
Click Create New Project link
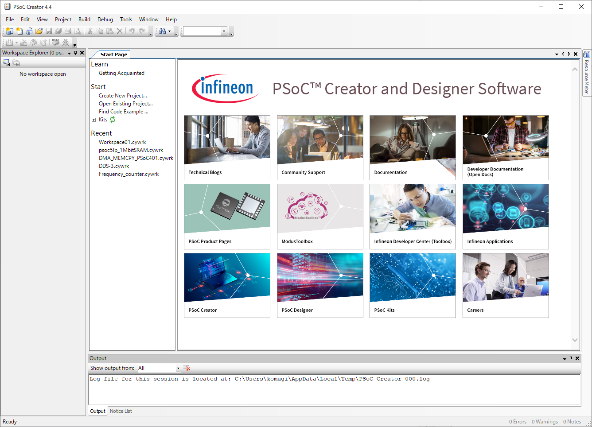point(123,96)
